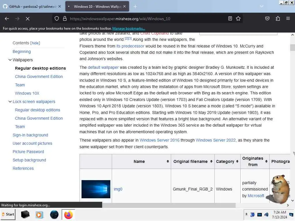
Task: Open tracking protection shield icon
Action: (57, 19)
